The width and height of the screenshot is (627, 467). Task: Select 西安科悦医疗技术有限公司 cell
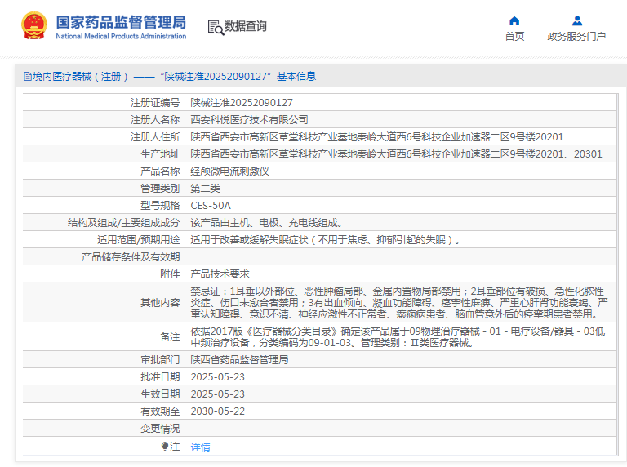pos(249,120)
